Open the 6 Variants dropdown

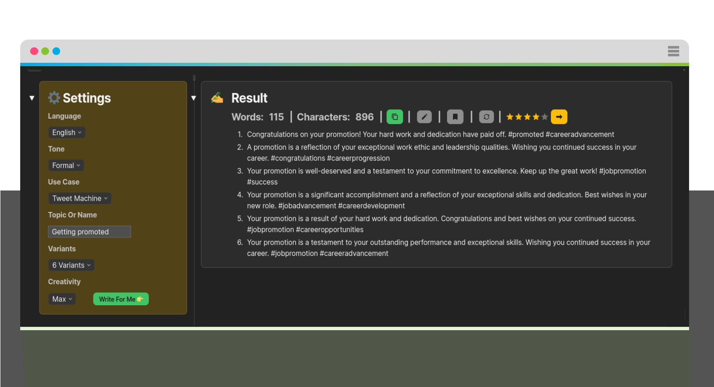71,265
